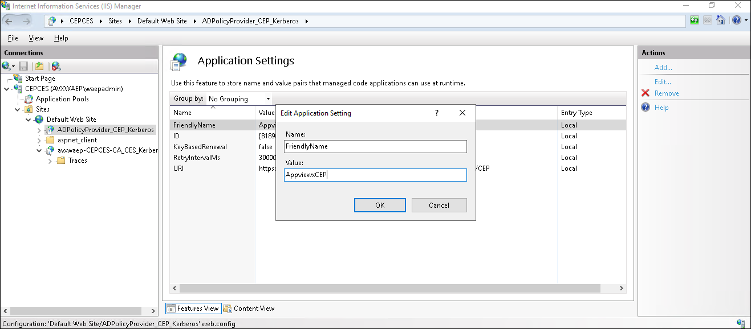Click the Stop loading icon
Screen dimensions: 751x329
[708, 20]
